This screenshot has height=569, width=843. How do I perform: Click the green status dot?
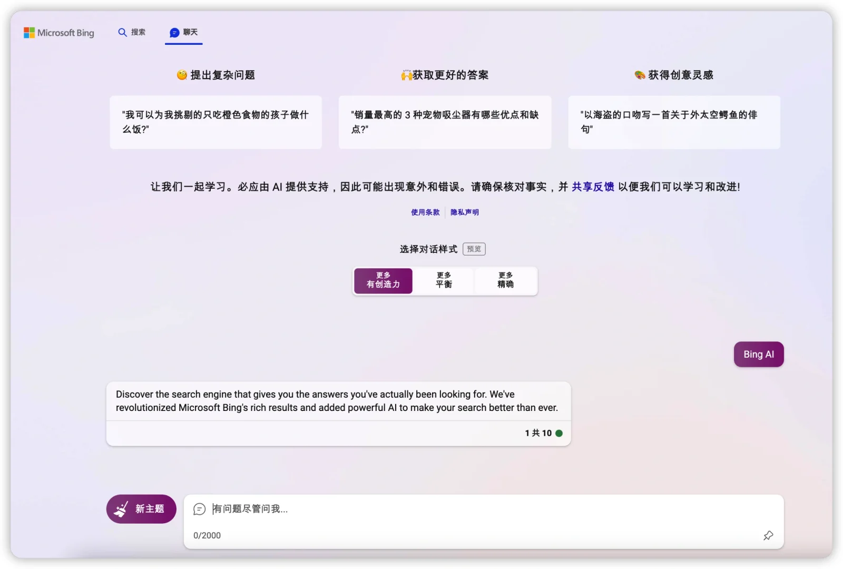click(559, 433)
